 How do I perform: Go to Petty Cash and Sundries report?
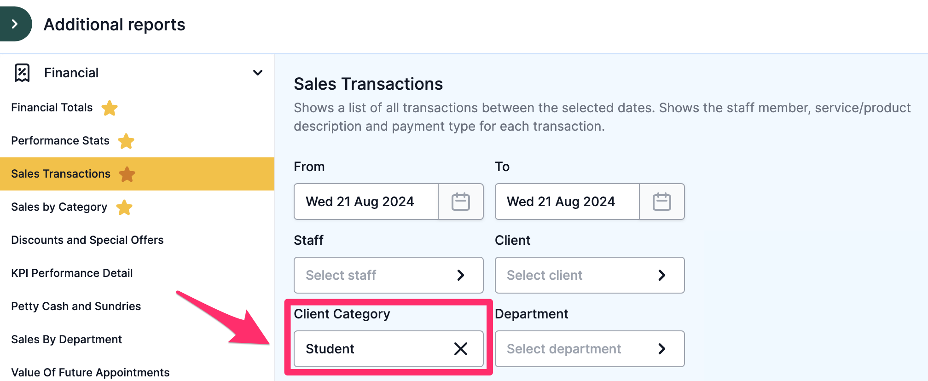[76, 306]
